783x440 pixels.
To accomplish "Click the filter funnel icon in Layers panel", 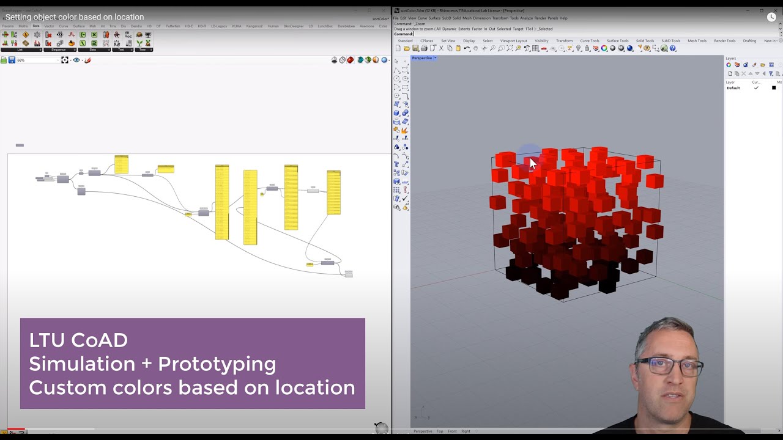I will coord(771,73).
